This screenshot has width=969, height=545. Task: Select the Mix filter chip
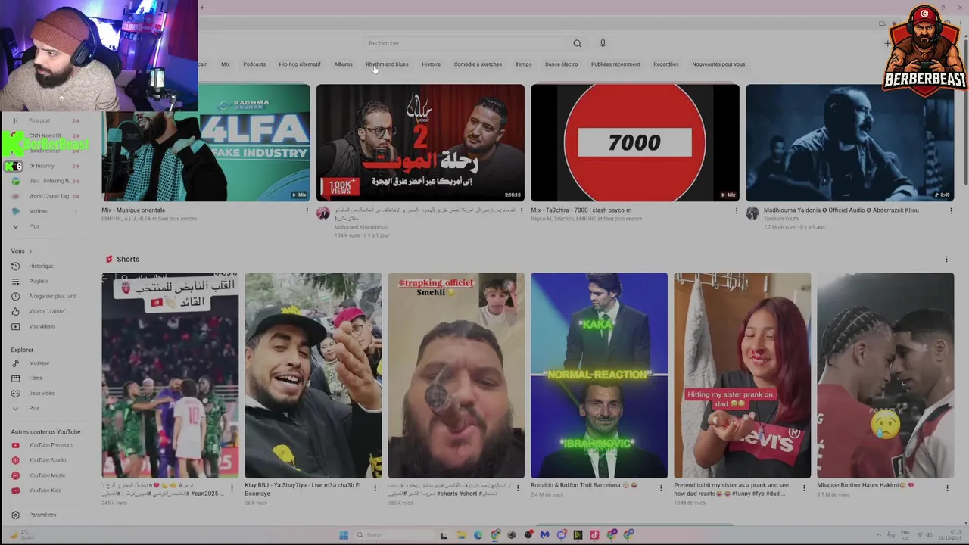coord(226,64)
